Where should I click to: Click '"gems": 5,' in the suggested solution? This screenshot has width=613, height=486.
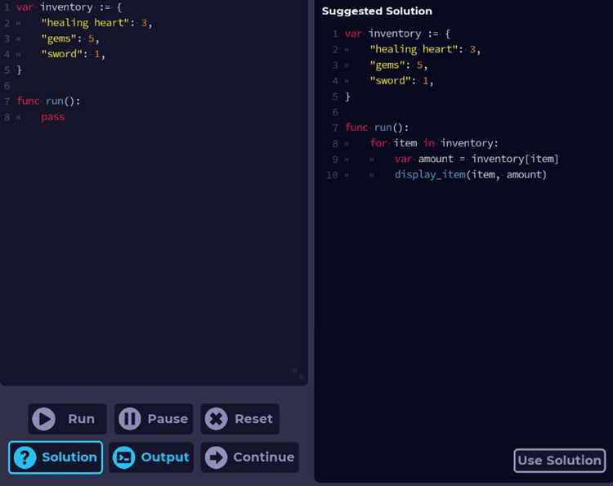399,65
